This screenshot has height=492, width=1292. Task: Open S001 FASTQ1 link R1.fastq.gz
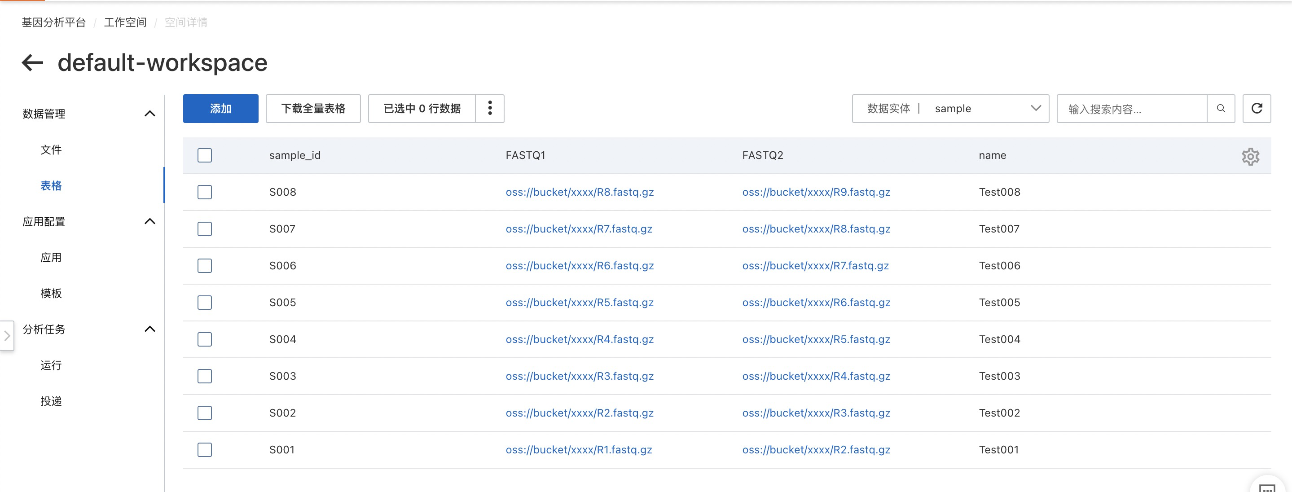tap(579, 450)
